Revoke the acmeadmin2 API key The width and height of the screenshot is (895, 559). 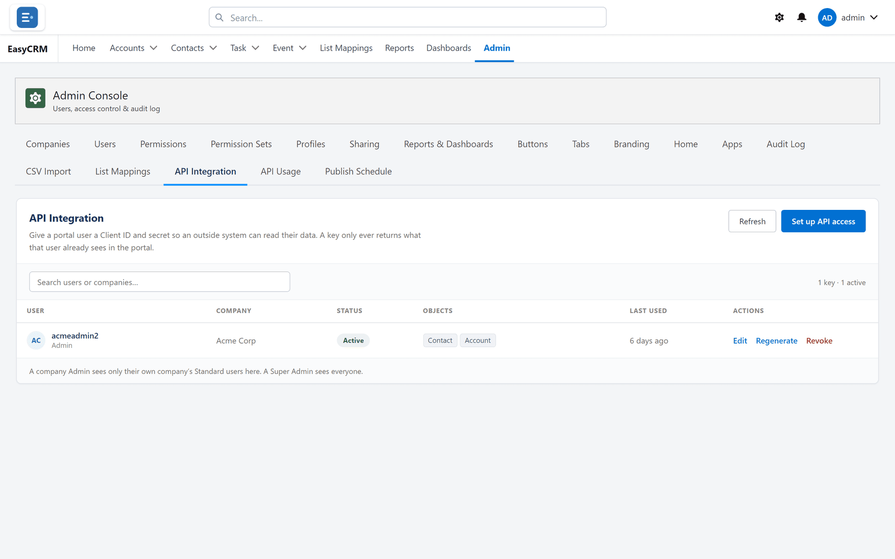[x=819, y=340]
